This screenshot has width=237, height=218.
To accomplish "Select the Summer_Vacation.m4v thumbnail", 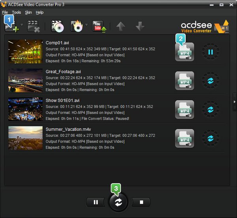I will [25, 138].
